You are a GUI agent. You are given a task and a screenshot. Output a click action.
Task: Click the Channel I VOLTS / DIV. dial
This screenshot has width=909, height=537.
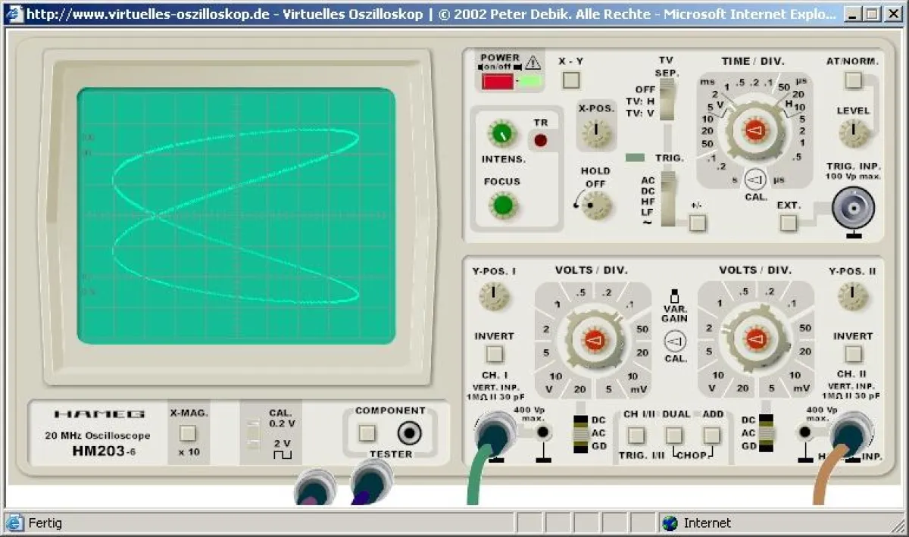(592, 340)
